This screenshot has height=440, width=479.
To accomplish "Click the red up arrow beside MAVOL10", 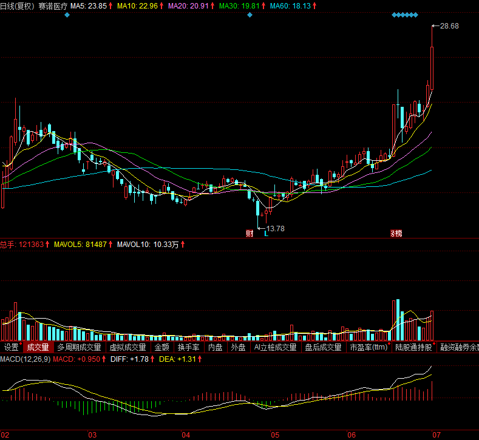I will pos(183,245).
